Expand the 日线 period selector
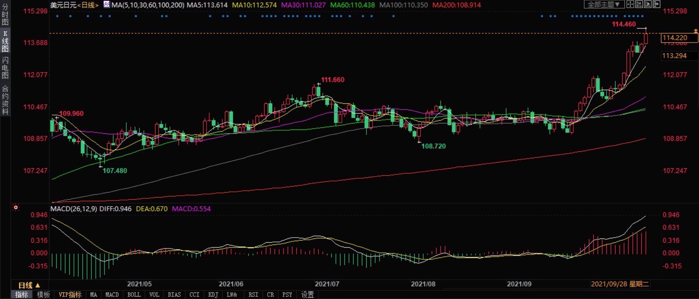The image size is (699, 299). (29, 285)
